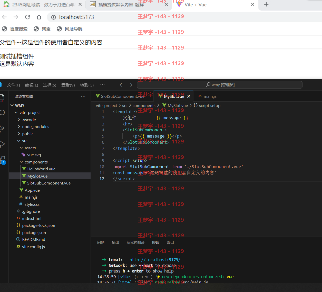The image size is (322, 292).
Task: Switch to the 调试控制台 panel tab
Action: pyautogui.click(x=135, y=242)
